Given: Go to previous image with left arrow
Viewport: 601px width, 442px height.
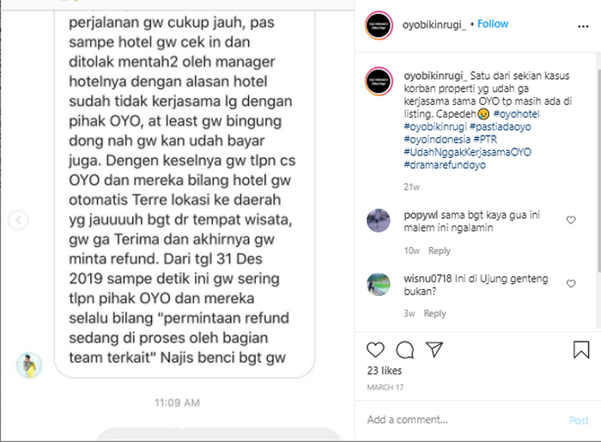Looking at the screenshot, I should (x=18, y=221).
